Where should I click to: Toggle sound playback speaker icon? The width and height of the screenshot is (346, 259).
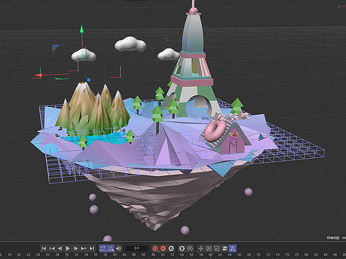tap(119, 248)
